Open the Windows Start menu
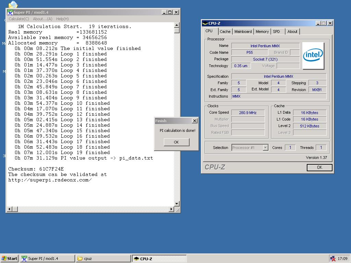Viewport: 351px width, 263px height. (x=9, y=259)
